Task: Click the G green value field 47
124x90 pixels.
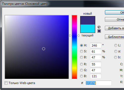Action: [96, 70]
